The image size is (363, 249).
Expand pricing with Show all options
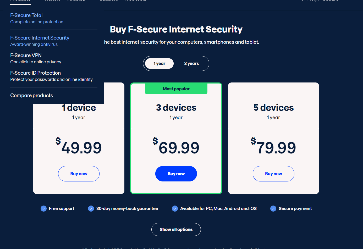click(176, 229)
